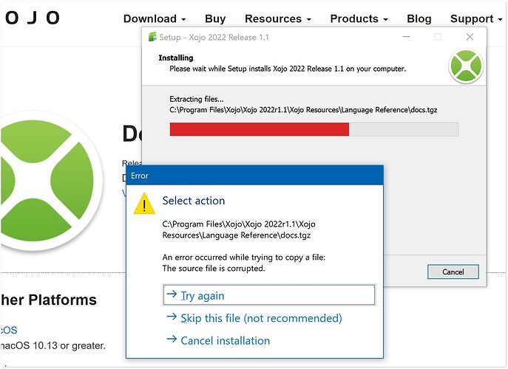
Task: Close the Setup window
Action: 470,37
